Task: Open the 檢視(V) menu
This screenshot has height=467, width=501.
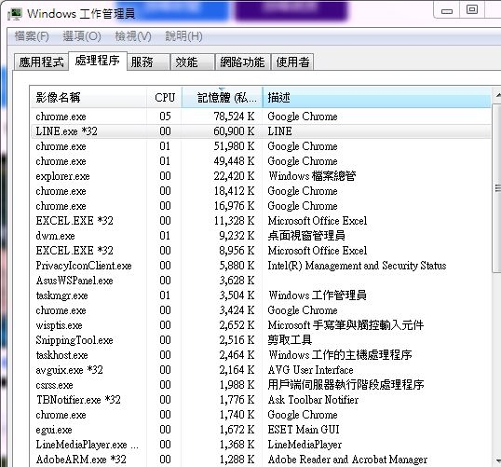Action: 133,36
